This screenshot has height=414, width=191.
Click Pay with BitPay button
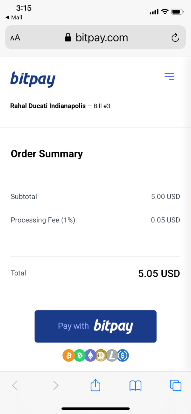(95, 326)
